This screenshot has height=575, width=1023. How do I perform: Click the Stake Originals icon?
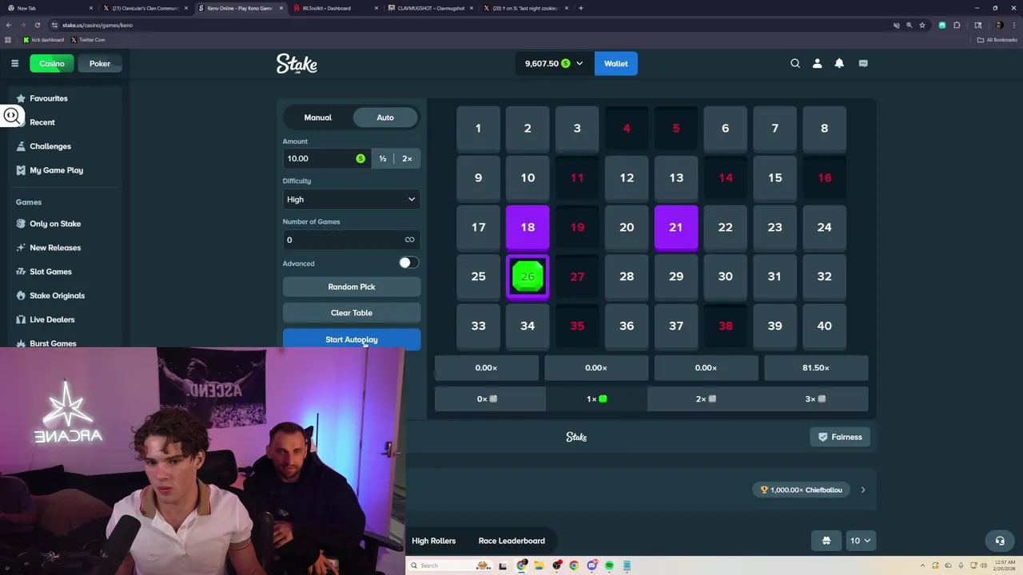(x=21, y=295)
